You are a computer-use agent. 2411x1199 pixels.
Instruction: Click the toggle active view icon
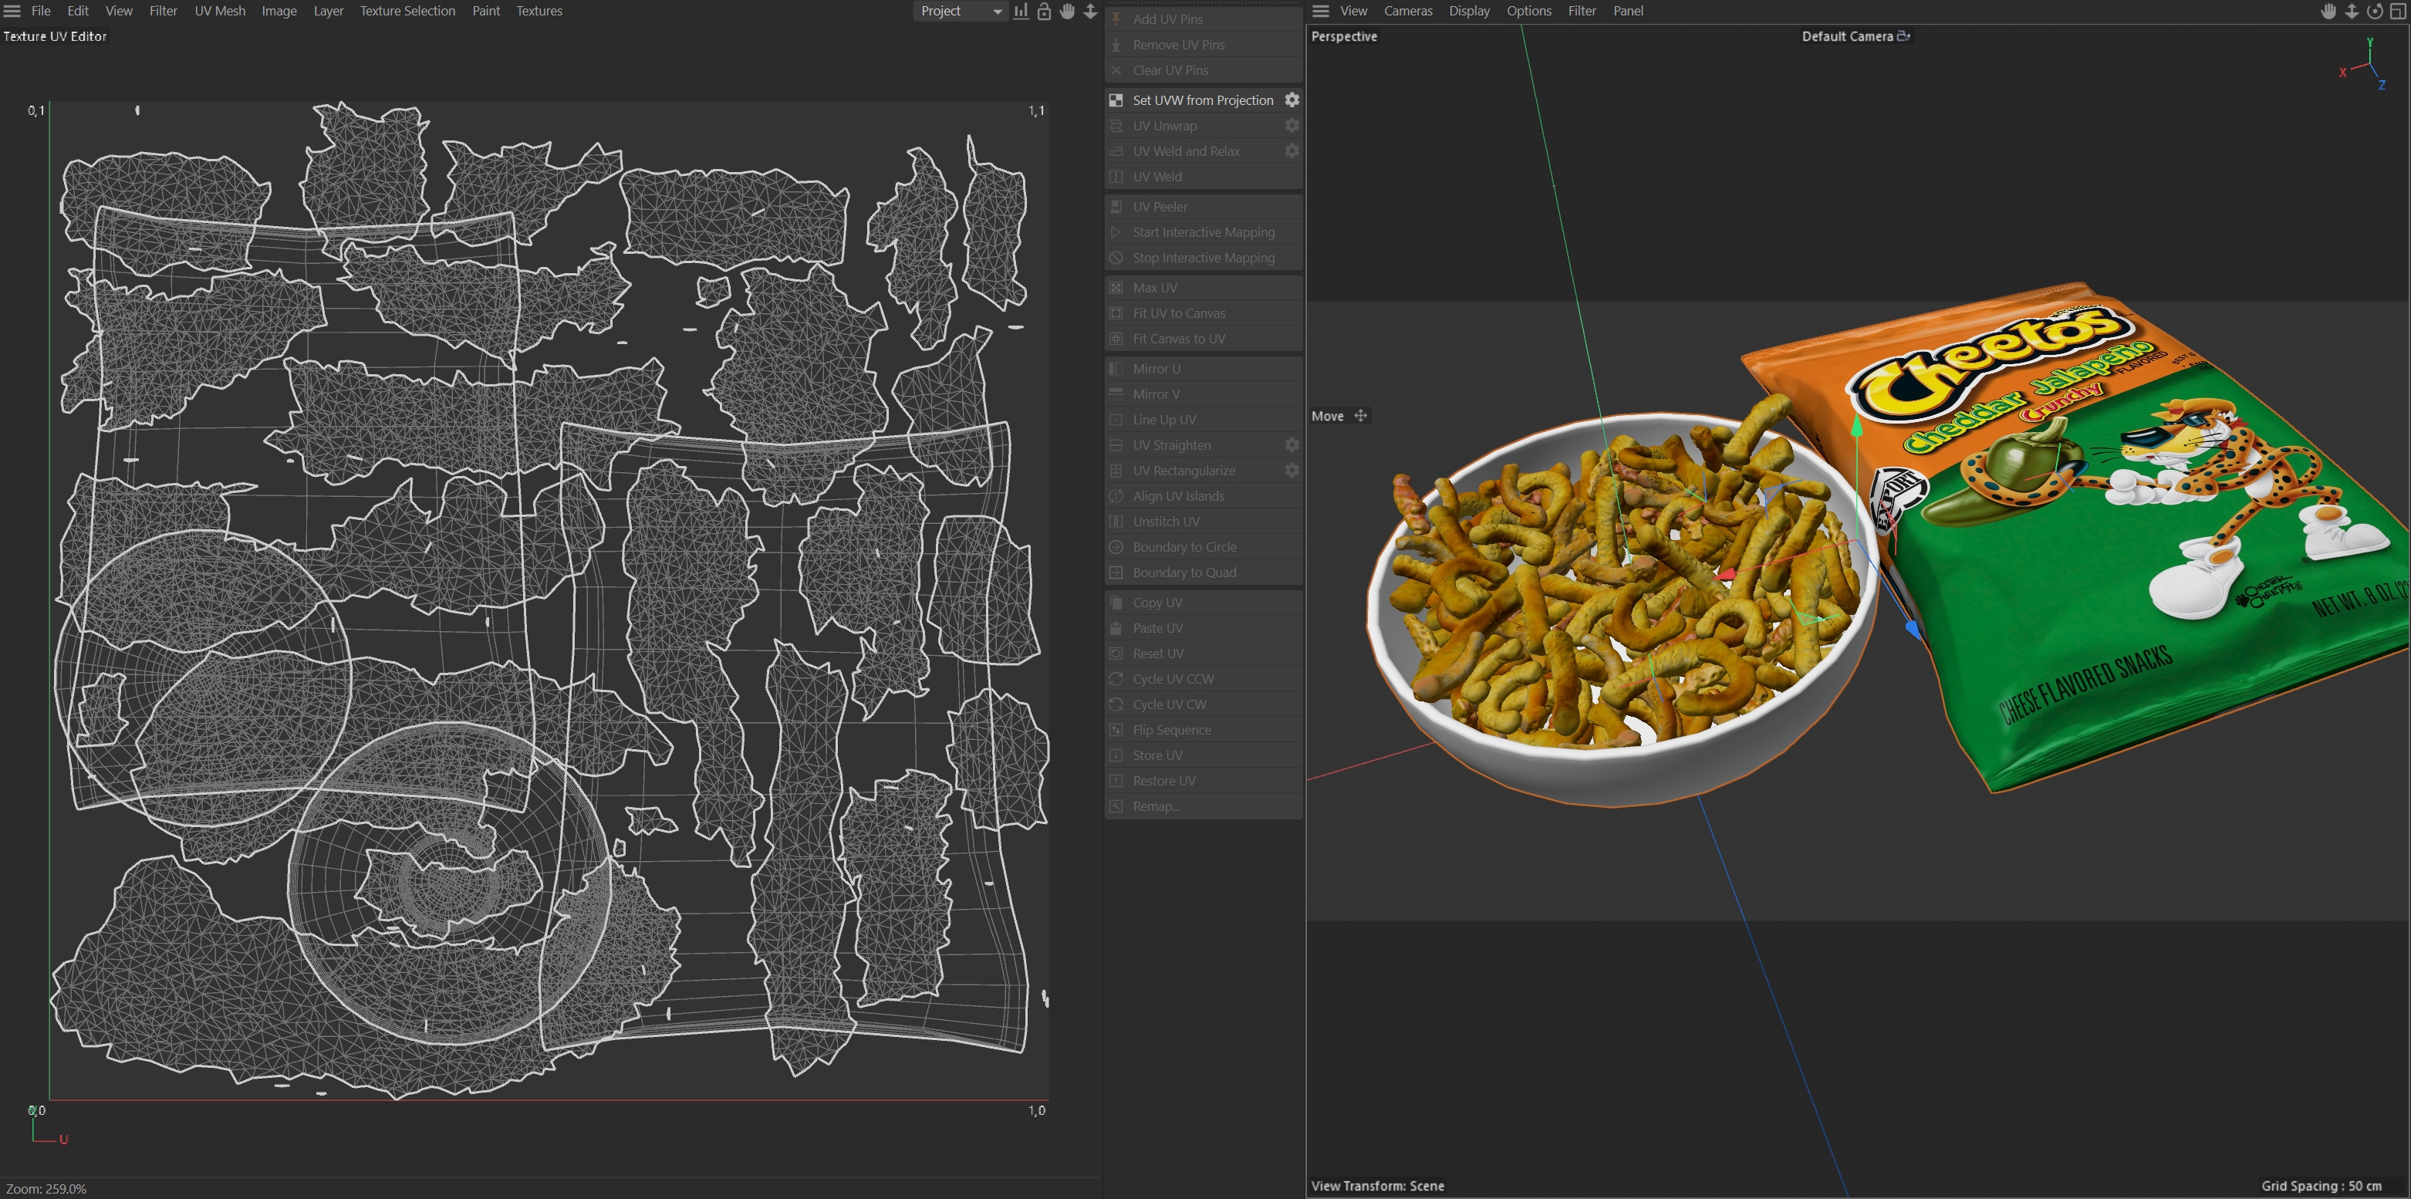coord(2398,12)
